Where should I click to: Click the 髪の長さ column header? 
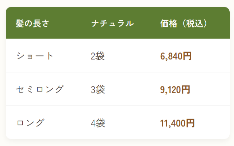[x=32, y=24]
